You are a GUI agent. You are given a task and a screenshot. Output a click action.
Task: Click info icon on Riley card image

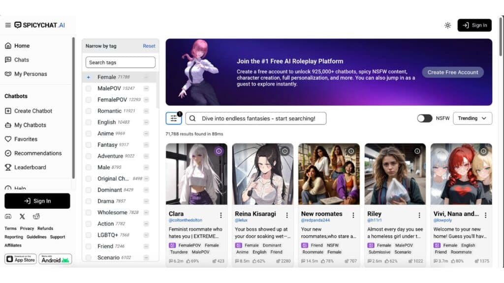pyautogui.click(x=417, y=151)
